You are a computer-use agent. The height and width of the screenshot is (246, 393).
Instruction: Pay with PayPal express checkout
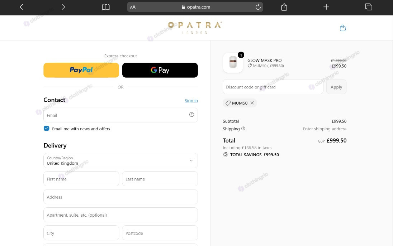pyautogui.click(x=81, y=70)
